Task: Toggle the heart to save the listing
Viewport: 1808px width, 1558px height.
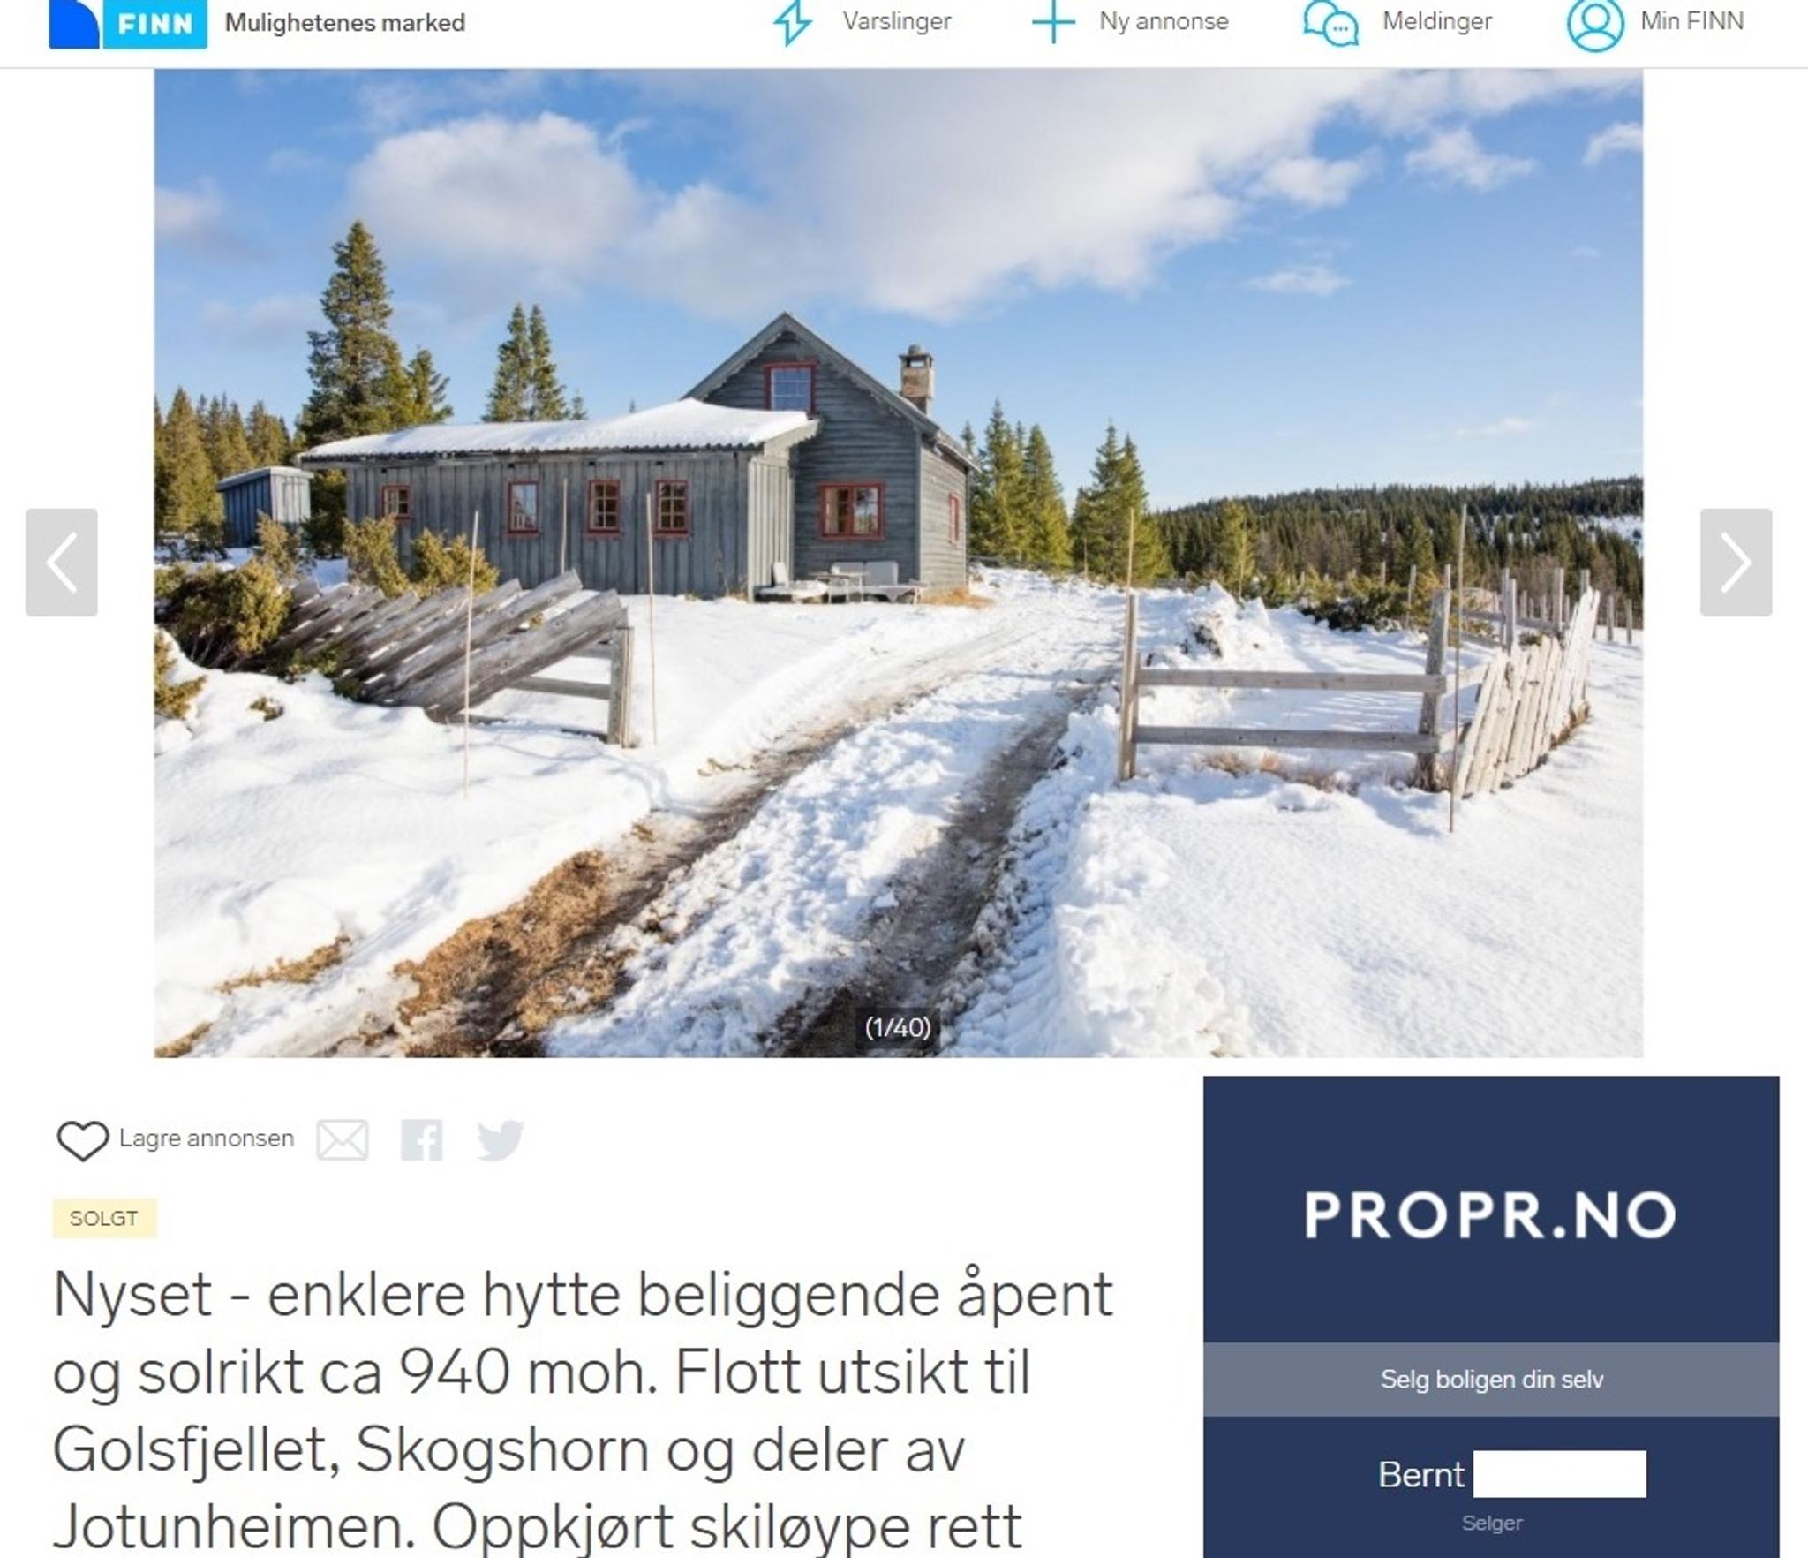Action: [x=82, y=1140]
